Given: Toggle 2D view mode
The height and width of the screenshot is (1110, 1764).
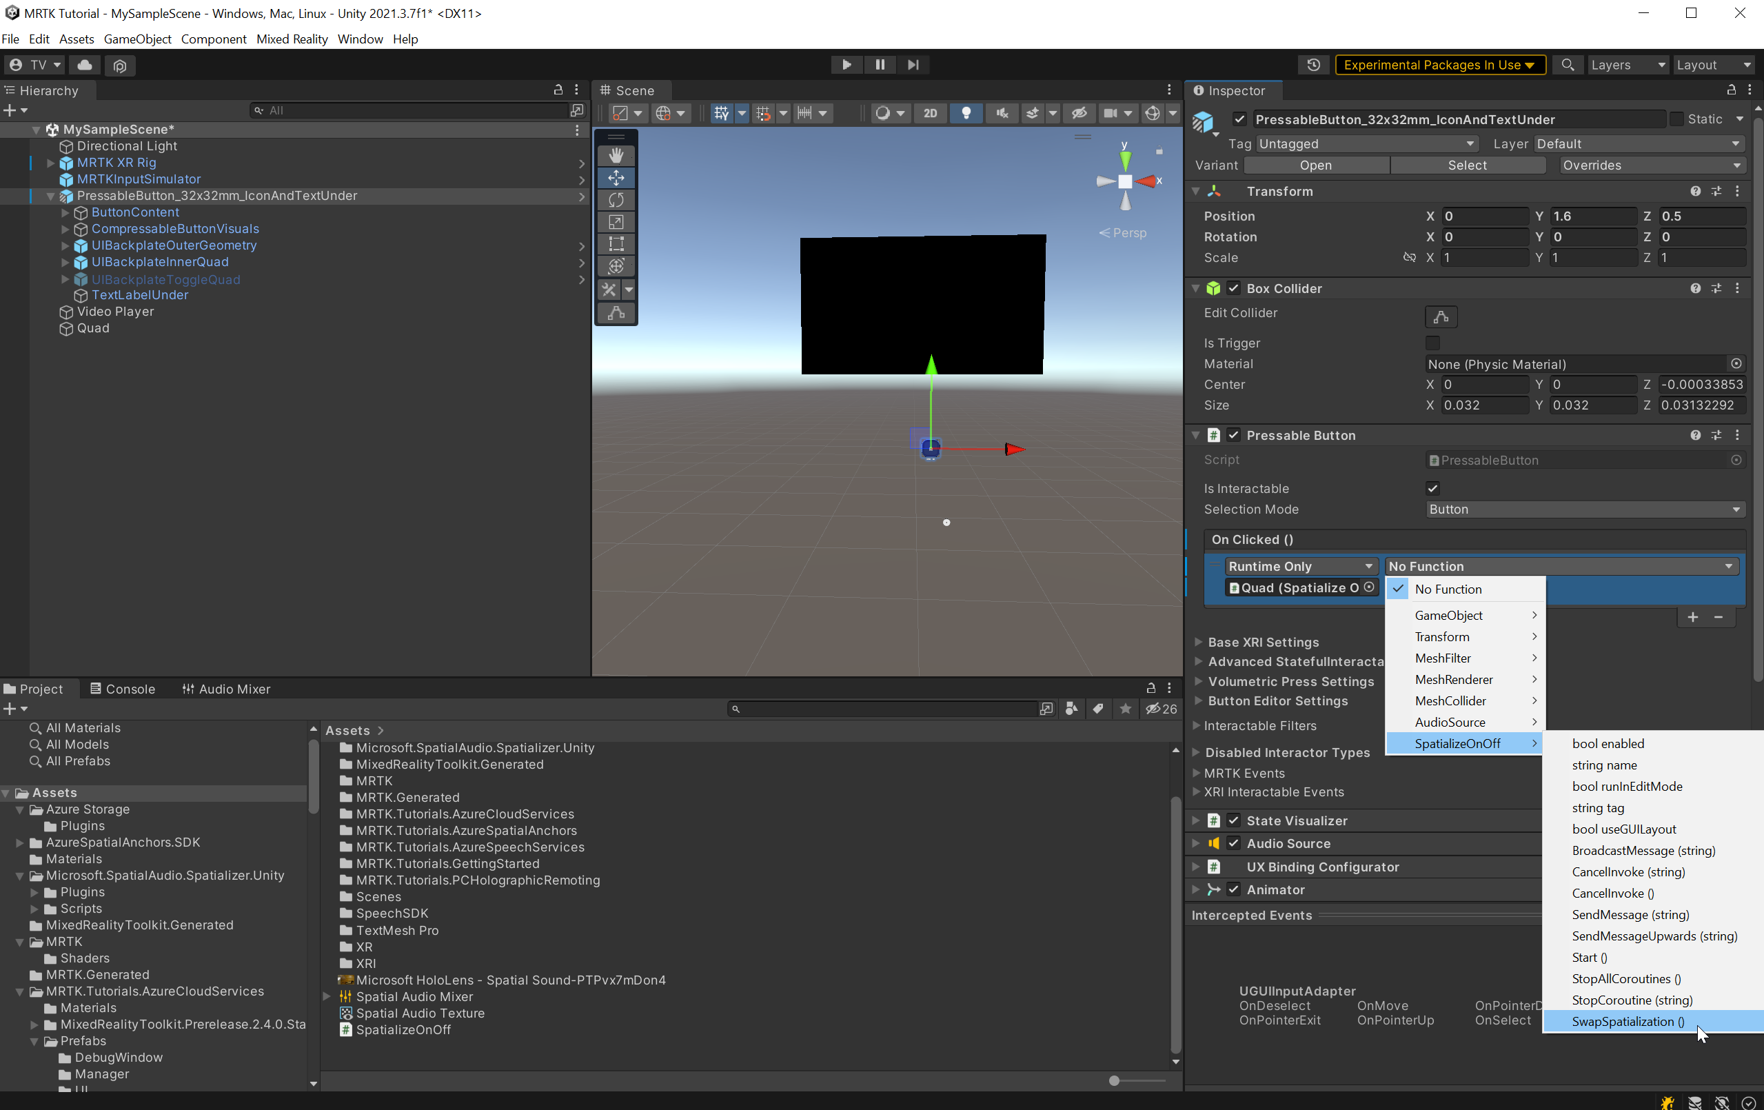Looking at the screenshot, I should click(x=931, y=114).
